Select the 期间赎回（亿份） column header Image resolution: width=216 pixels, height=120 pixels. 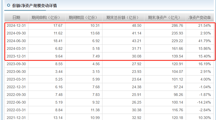(84, 18)
